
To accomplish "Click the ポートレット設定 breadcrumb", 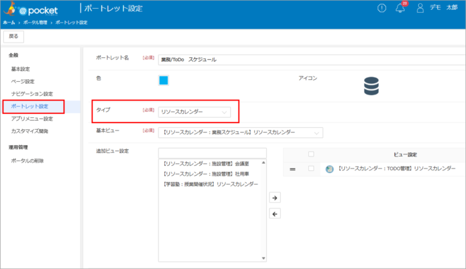I will coord(71,23).
